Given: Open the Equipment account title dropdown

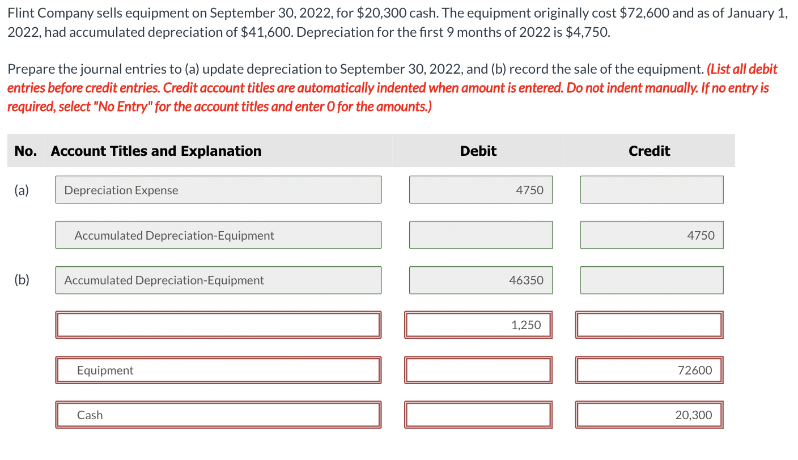Looking at the screenshot, I should click(x=218, y=370).
